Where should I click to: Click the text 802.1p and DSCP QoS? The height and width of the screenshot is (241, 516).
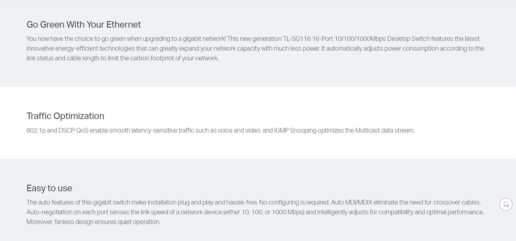tap(57, 130)
